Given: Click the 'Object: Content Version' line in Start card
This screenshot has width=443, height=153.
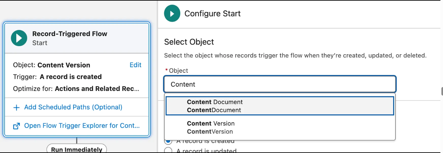Looking at the screenshot, I should pos(52,65).
